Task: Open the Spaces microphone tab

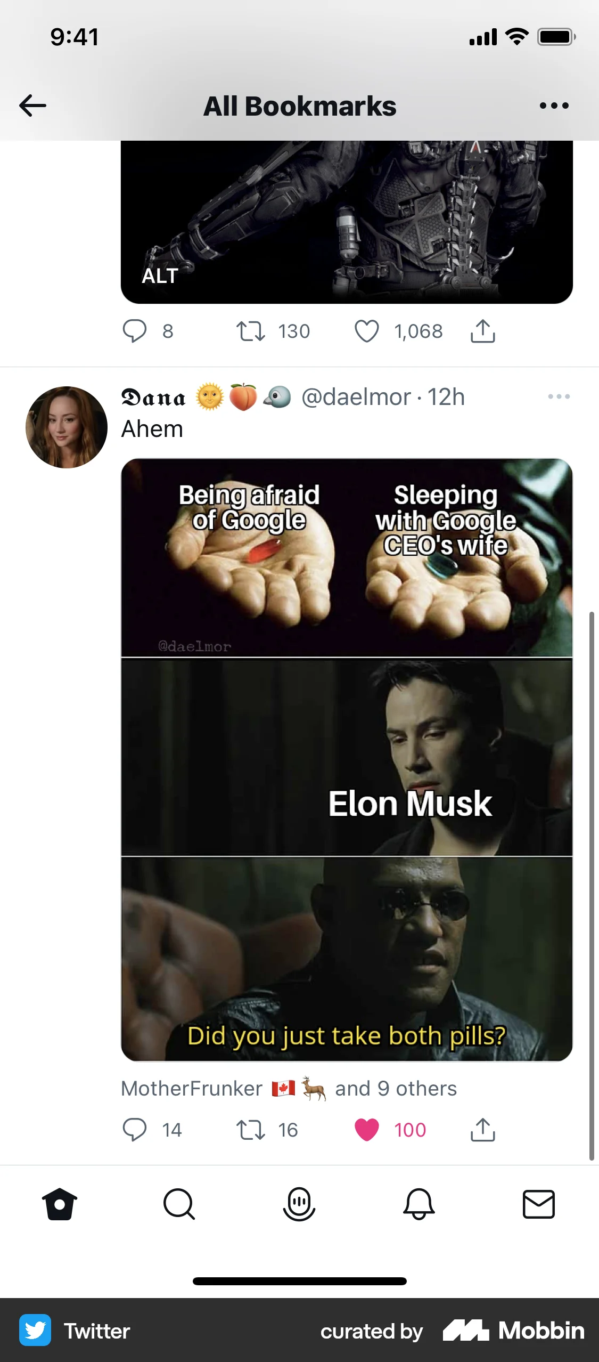Action: click(x=299, y=1204)
